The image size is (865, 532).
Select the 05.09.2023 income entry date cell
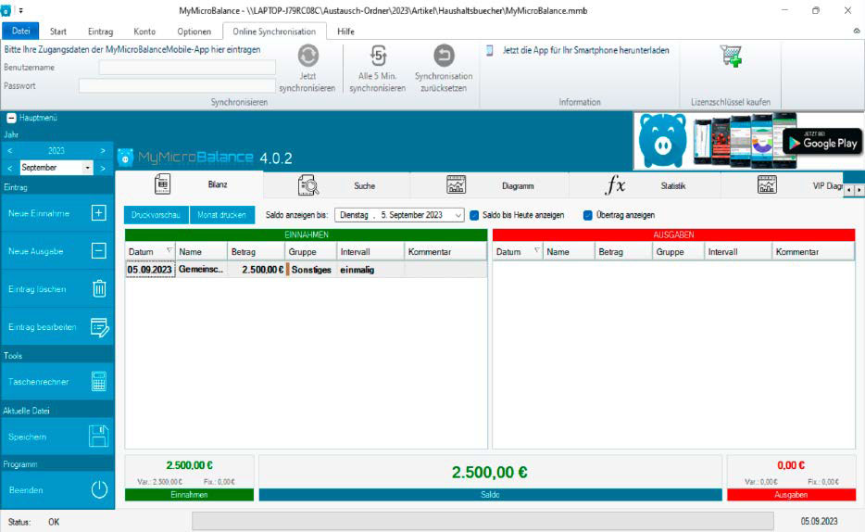click(150, 270)
